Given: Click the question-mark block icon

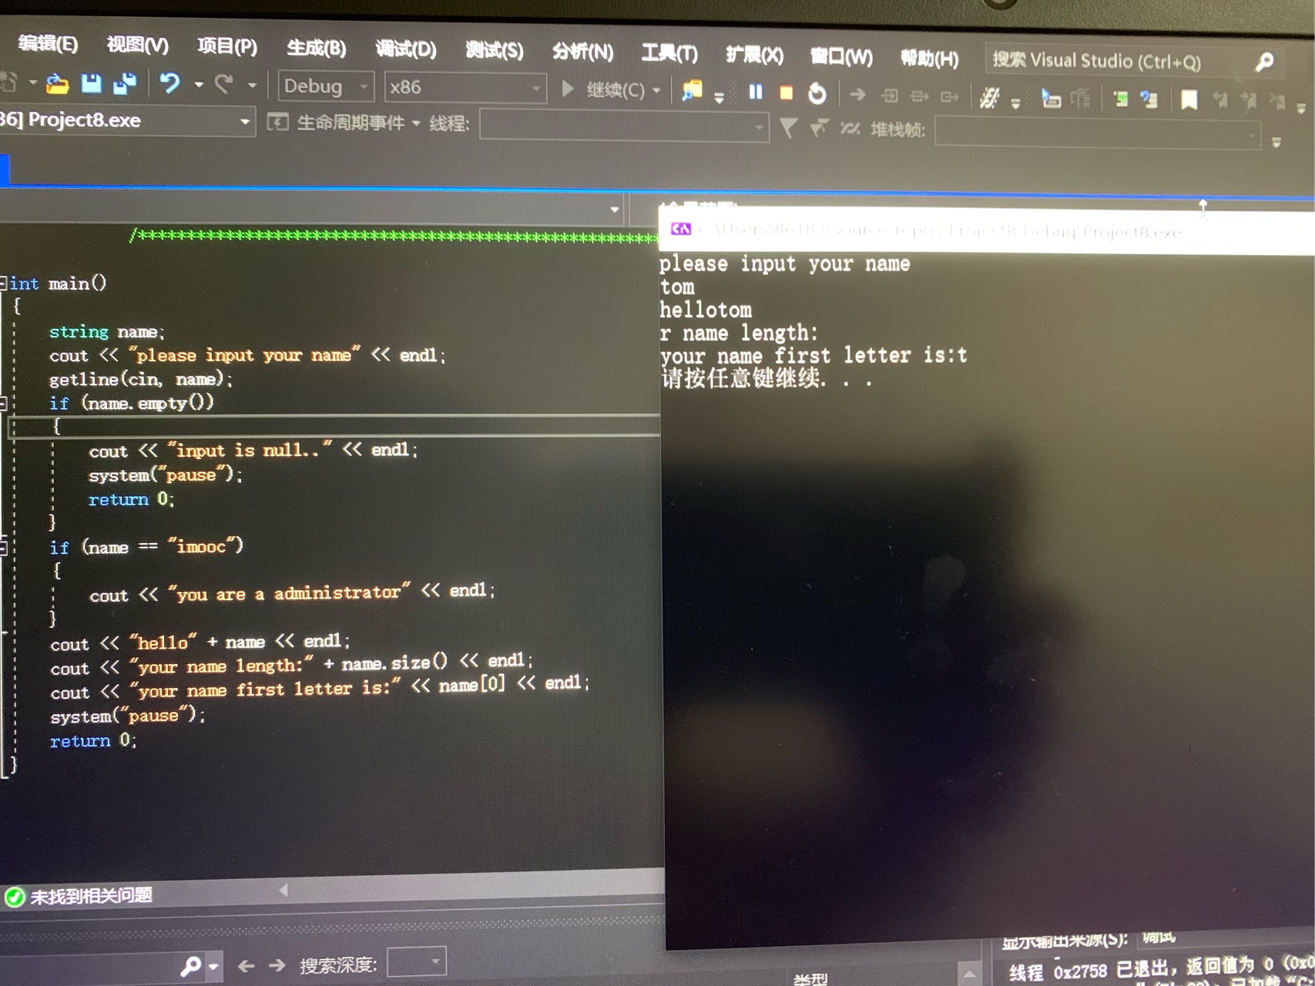Looking at the screenshot, I should 1149,99.
